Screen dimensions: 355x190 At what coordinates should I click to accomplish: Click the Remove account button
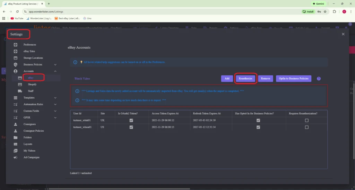[265, 78]
